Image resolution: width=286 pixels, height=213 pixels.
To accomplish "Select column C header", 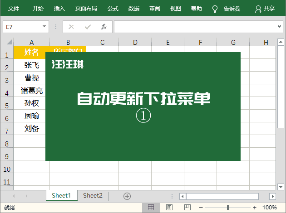I will tap(102, 42).
